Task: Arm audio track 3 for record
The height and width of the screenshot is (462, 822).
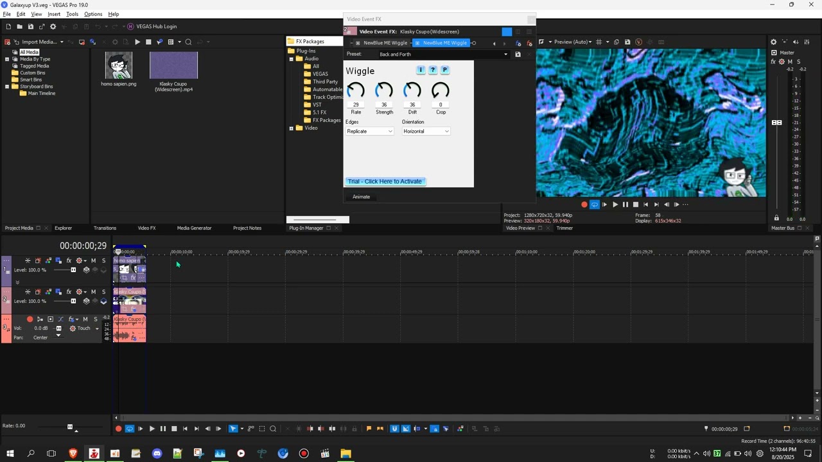Action: click(x=30, y=320)
